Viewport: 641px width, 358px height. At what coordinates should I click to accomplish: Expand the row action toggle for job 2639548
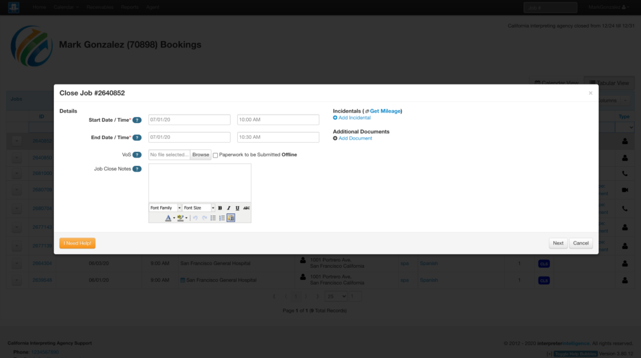[17, 280]
